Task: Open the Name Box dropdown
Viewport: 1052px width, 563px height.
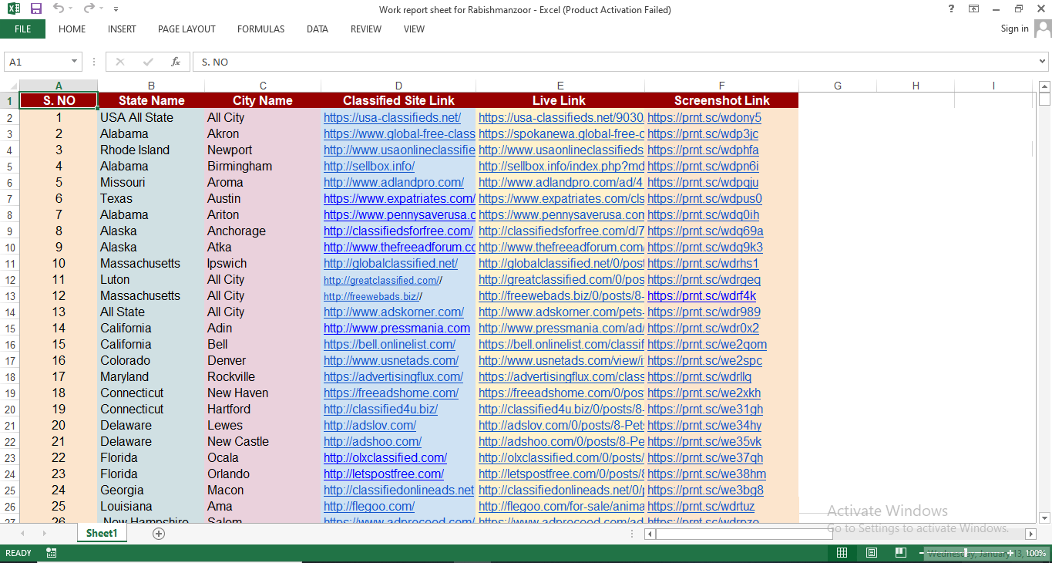Action: [75, 62]
